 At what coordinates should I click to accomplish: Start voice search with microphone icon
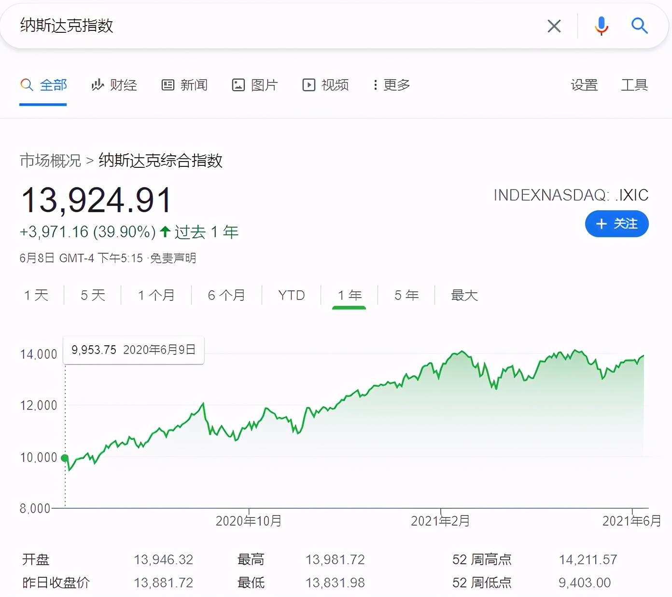[x=602, y=26]
